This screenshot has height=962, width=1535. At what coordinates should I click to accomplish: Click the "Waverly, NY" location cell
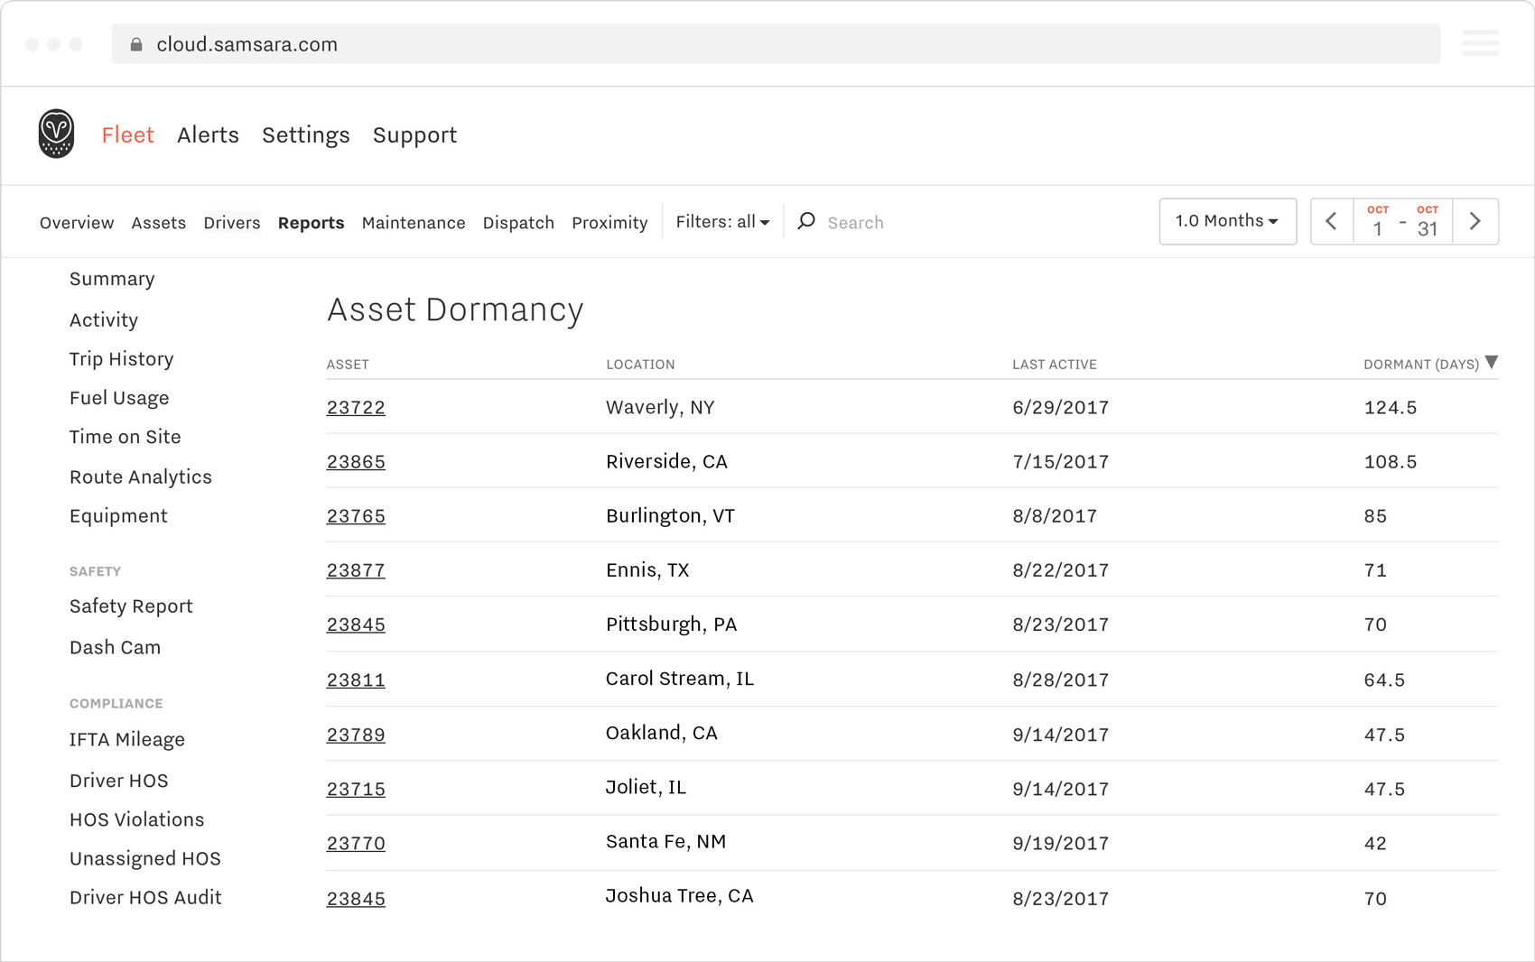[660, 408]
